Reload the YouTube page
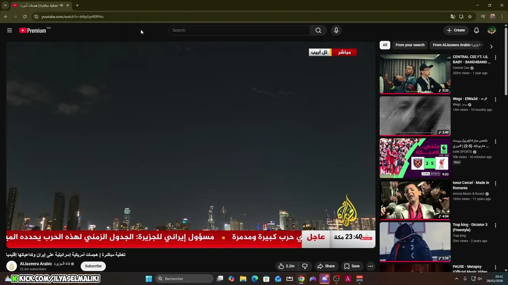Image resolution: width=508 pixels, height=285 pixels. [x=25, y=17]
